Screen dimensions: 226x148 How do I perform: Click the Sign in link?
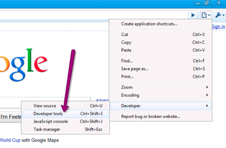click(218, 26)
